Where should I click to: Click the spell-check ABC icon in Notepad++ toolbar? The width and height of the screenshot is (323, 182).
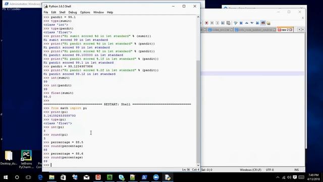tap(263, 23)
